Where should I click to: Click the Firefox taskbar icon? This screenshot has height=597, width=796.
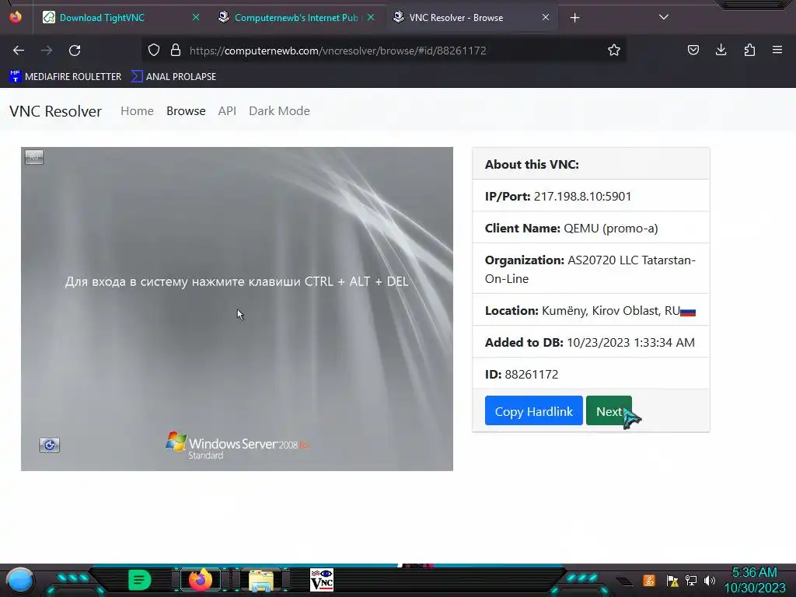click(200, 580)
